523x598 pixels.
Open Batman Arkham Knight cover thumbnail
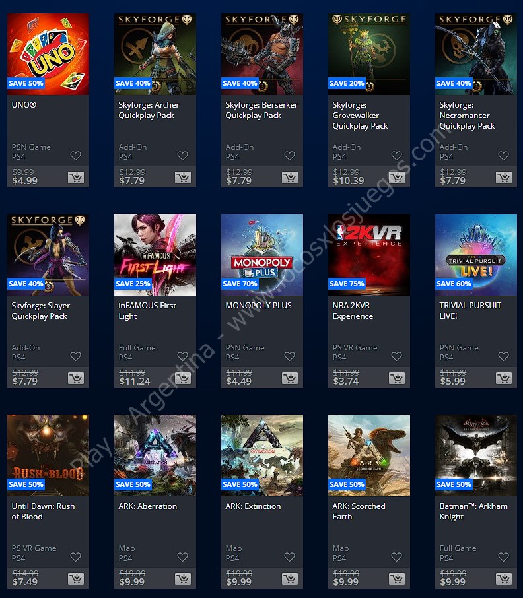(x=476, y=455)
